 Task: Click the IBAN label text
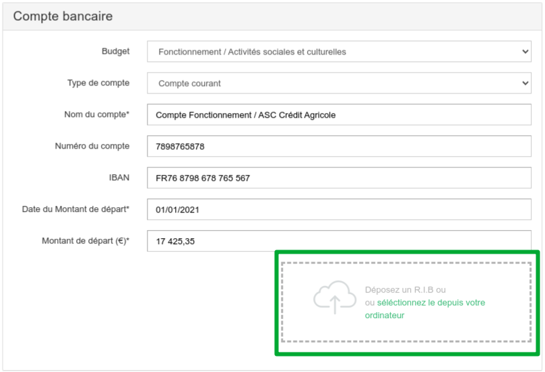(119, 178)
